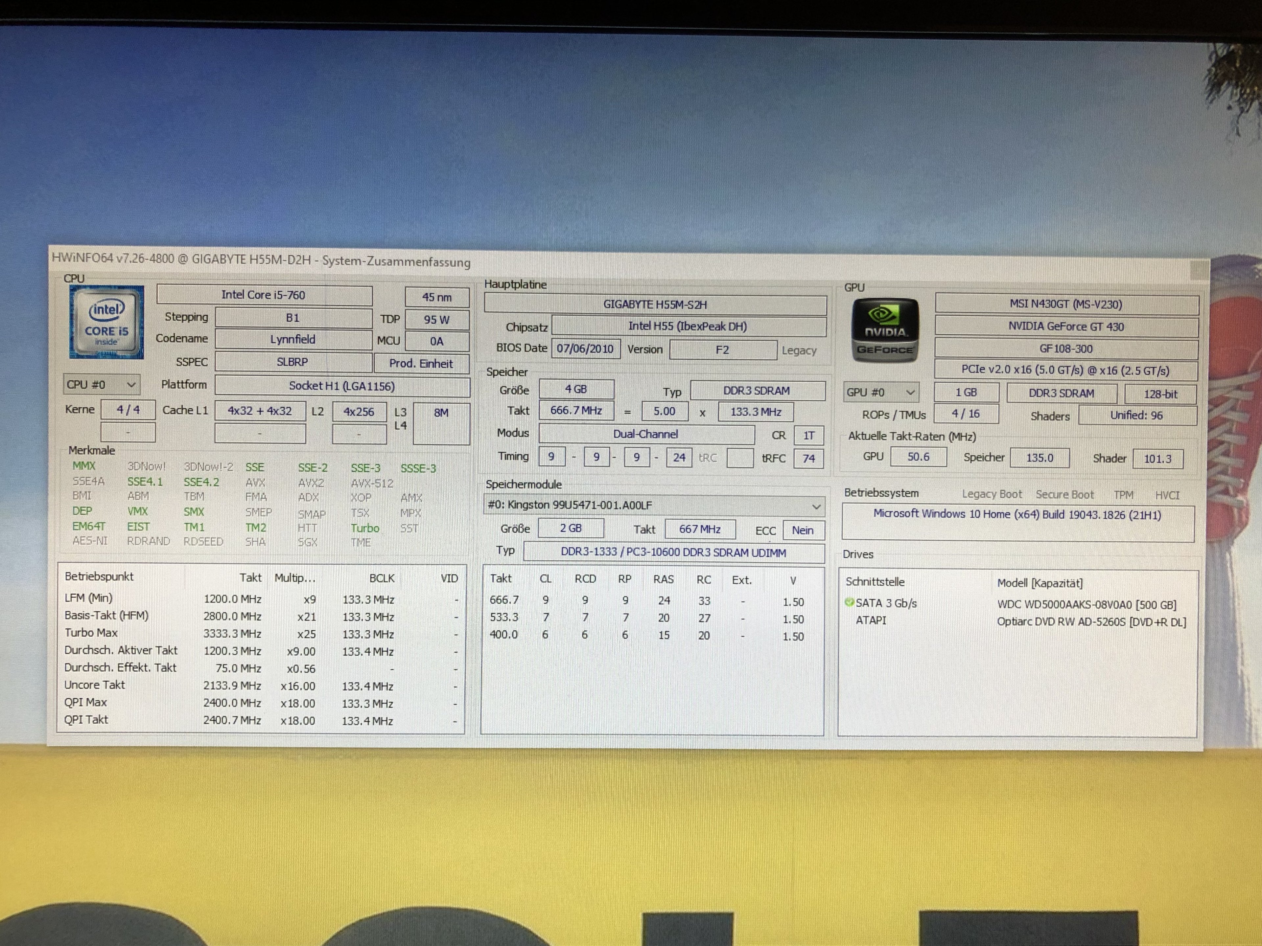Click the CL column header in timings table
This screenshot has width=1262, height=946.
pyautogui.click(x=546, y=579)
